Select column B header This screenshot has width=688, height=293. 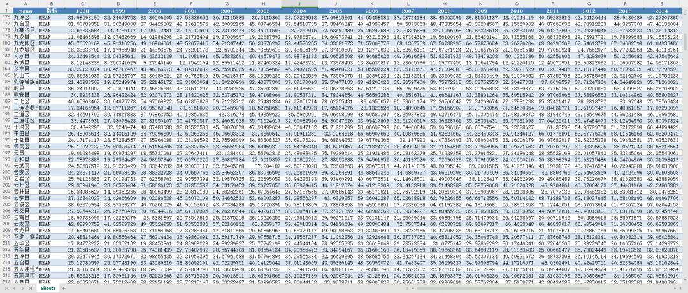point(52,4)
